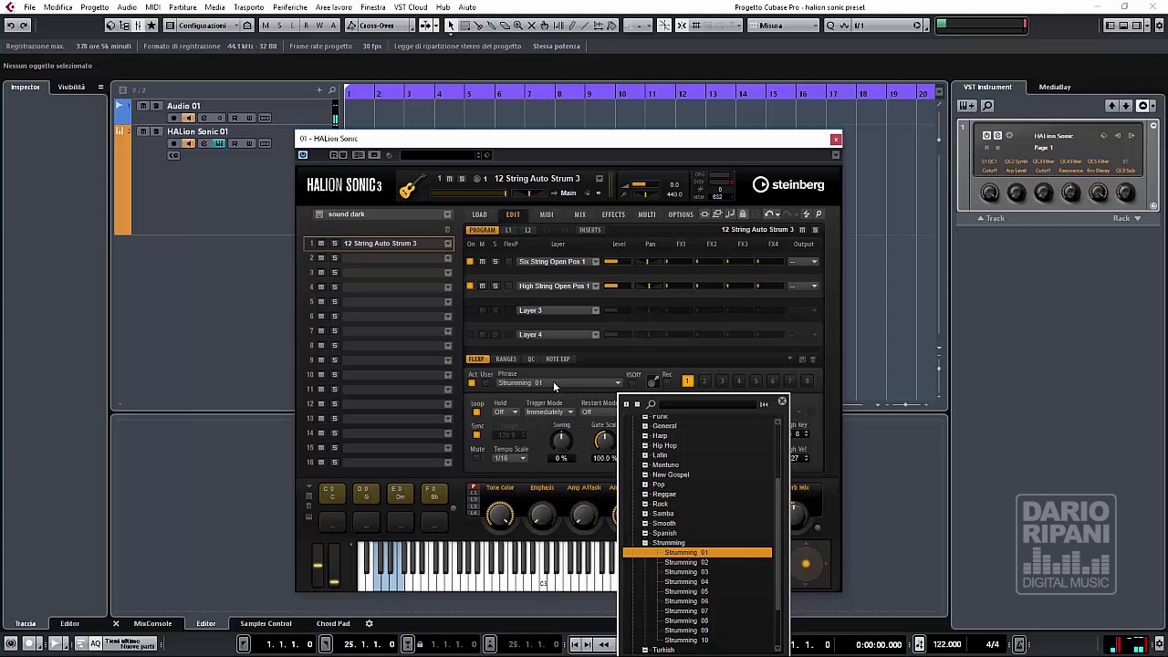This screenshot has height=657, width=1168.
Task: Open the Tempo Scale dropdown
Action: click(x=511, y=458)
